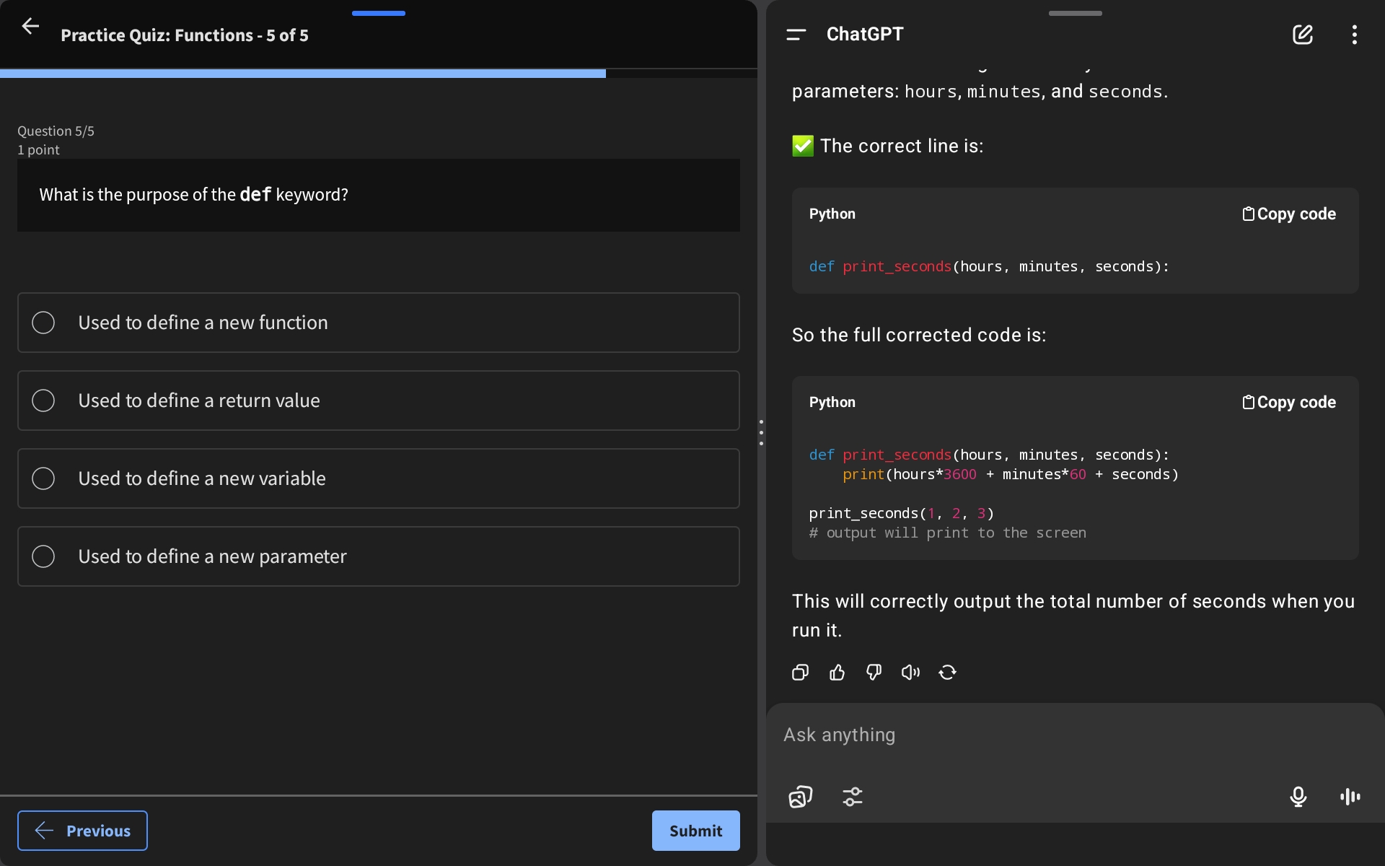Screen dimensions: 1385x866
Task: Copy the response with copy icon
Action: [x=800, y=673]
